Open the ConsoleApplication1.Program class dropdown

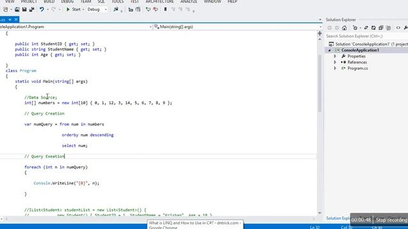coord(76,27)
